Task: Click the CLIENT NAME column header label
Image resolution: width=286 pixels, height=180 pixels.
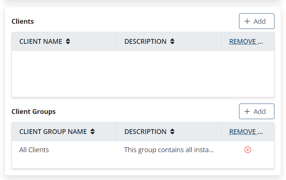Action: [41, 42]
